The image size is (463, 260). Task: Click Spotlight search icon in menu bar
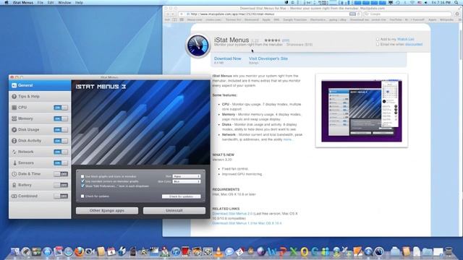point(456,2)
